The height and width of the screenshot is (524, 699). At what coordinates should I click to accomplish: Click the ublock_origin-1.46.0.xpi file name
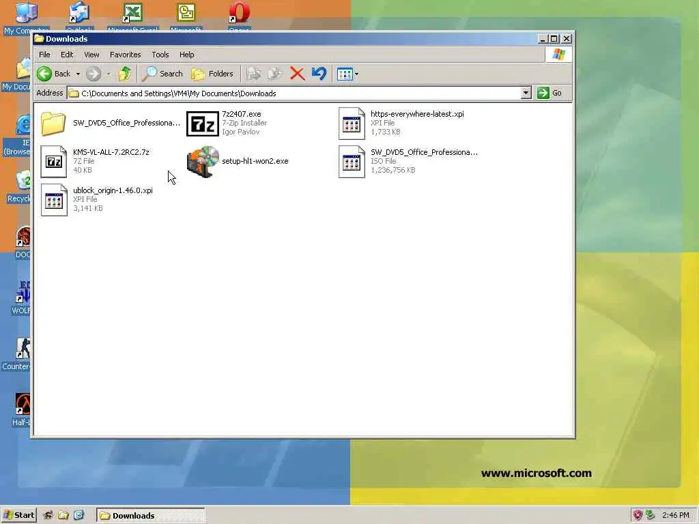(113, 190)
